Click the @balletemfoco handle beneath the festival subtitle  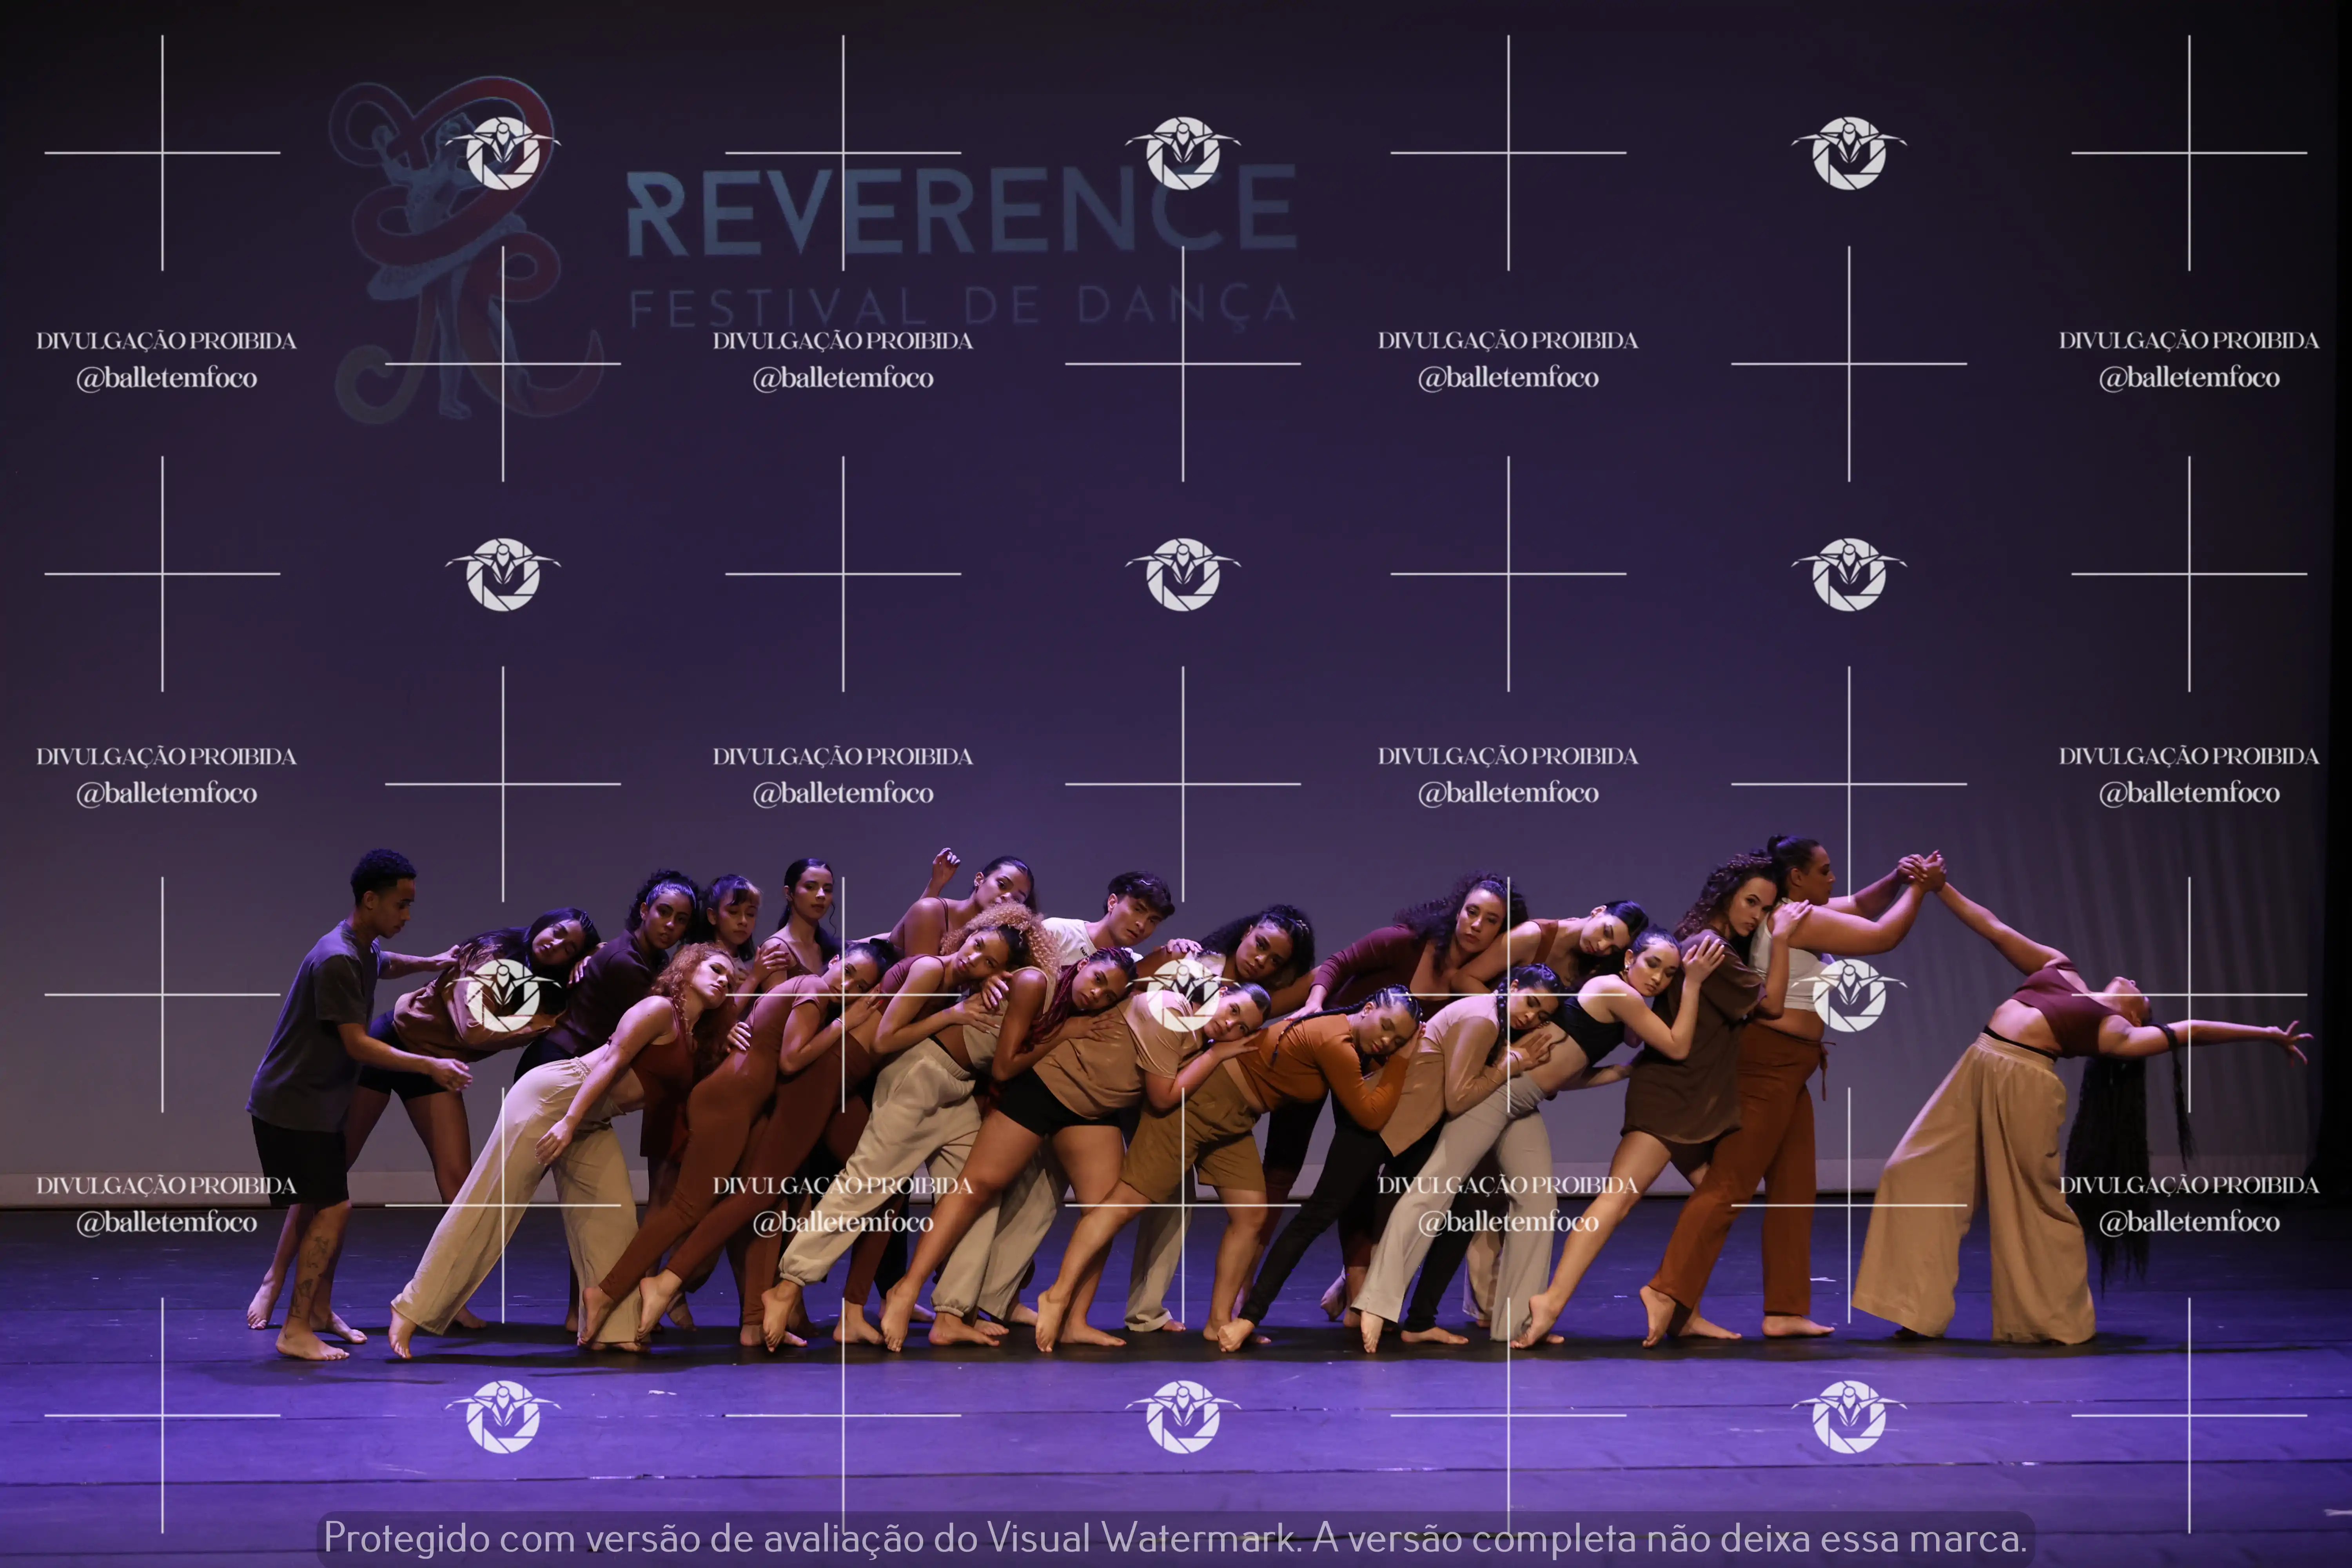click(x=843, y=378)
